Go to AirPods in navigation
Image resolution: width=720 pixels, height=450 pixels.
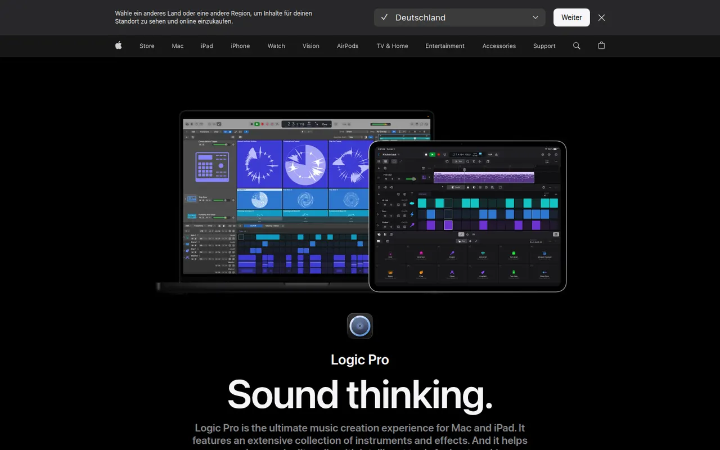click(x=348, y=46)
